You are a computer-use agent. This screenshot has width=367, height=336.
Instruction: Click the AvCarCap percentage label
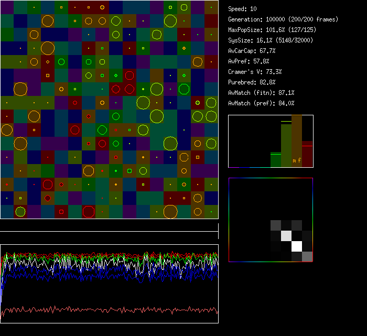pyautogui.click(x=252, y=51)
